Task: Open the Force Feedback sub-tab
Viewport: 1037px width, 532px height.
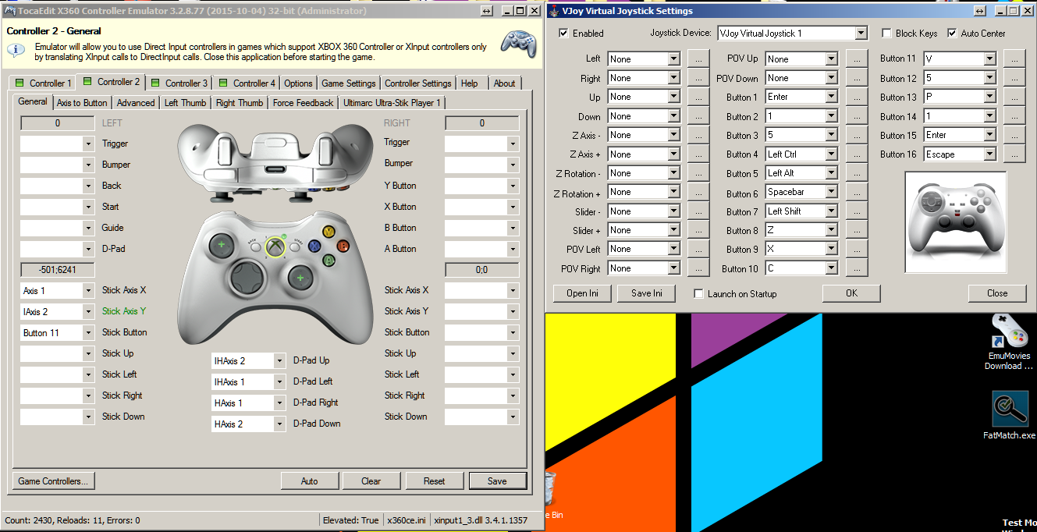Action: point(303,103)
